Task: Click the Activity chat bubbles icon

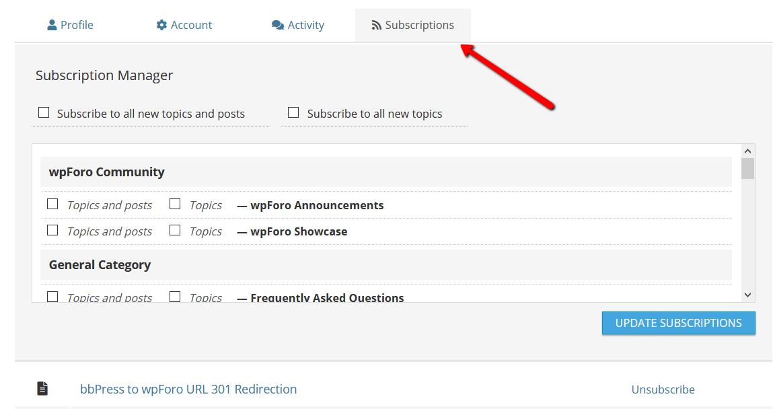Action: coord(278,25)
